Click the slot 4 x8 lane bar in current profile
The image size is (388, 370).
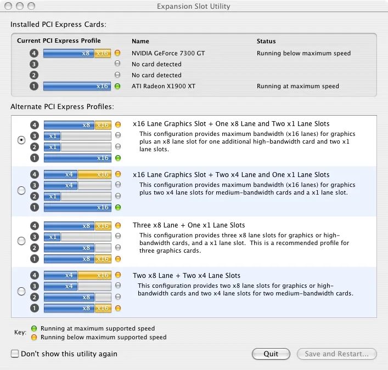69,53
